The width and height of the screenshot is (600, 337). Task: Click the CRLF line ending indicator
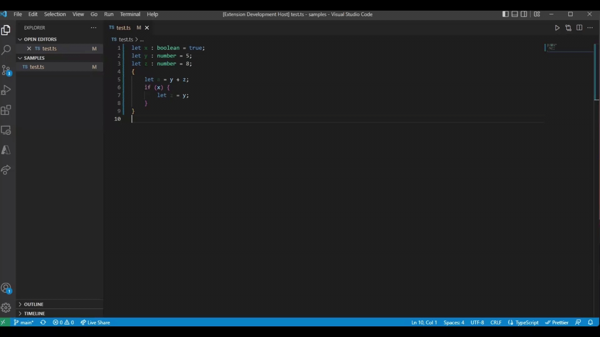click(x=496, y=322)
